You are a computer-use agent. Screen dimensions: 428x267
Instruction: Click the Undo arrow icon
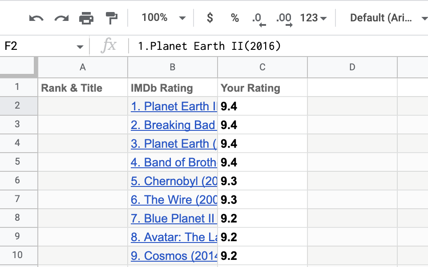36,18
